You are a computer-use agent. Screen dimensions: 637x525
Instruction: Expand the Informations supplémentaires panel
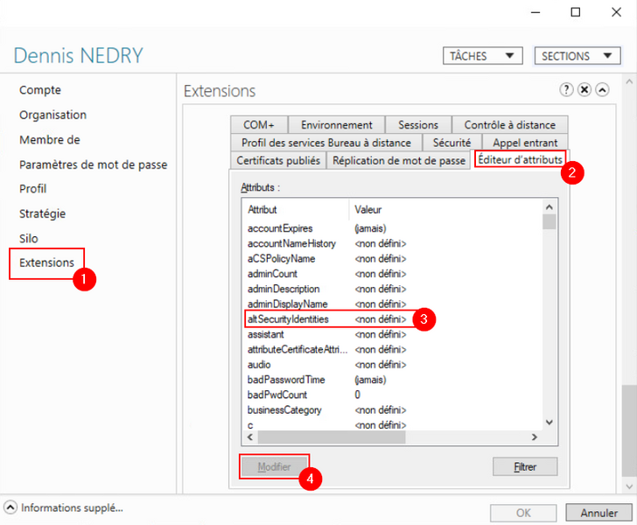pyautogui.click(x=10, y=507)
